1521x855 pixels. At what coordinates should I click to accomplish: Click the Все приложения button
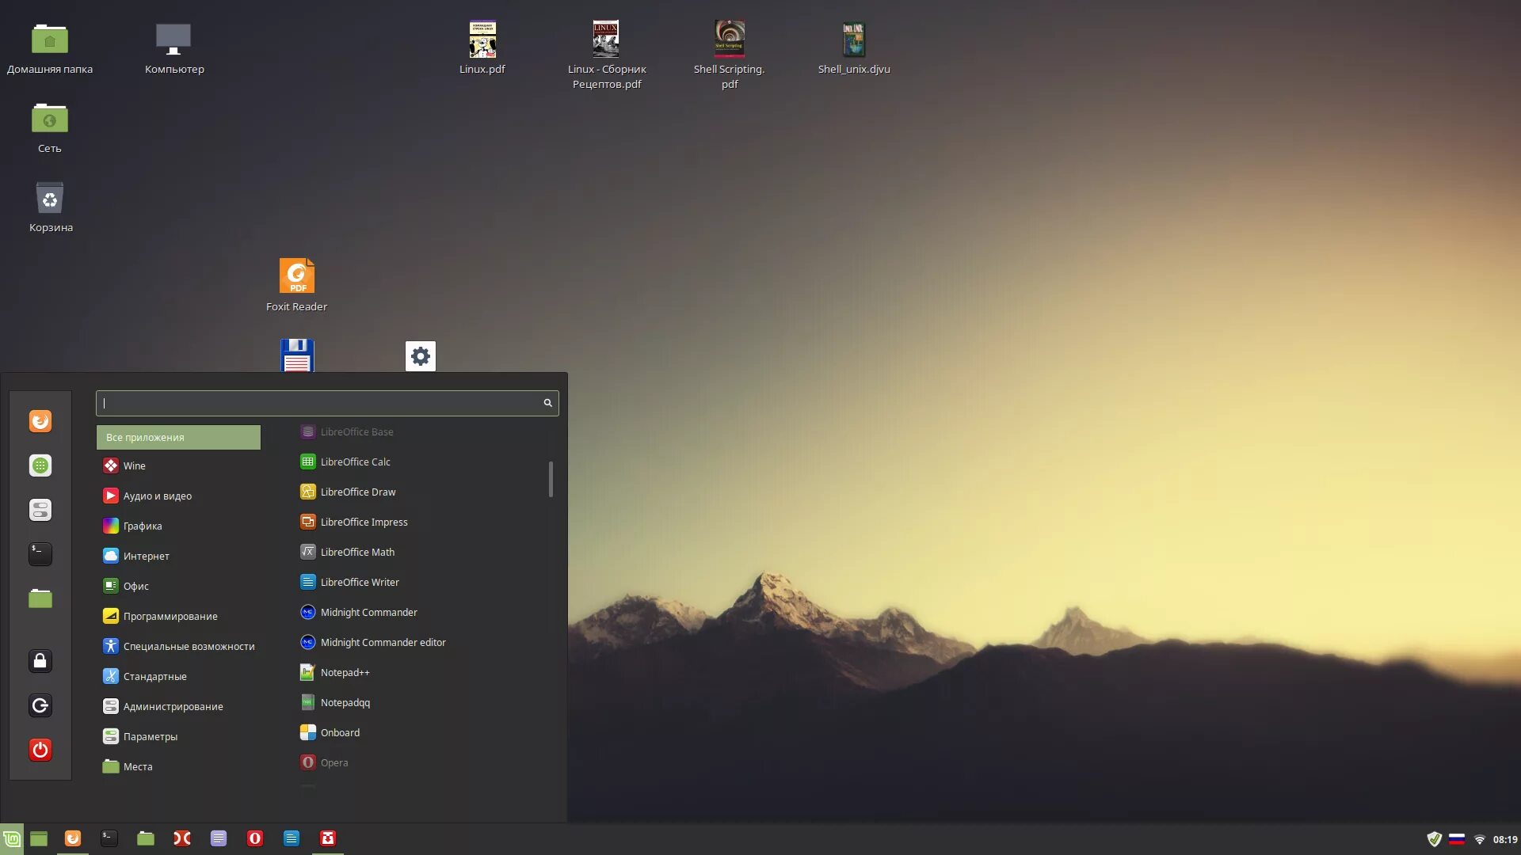(177, 436)
